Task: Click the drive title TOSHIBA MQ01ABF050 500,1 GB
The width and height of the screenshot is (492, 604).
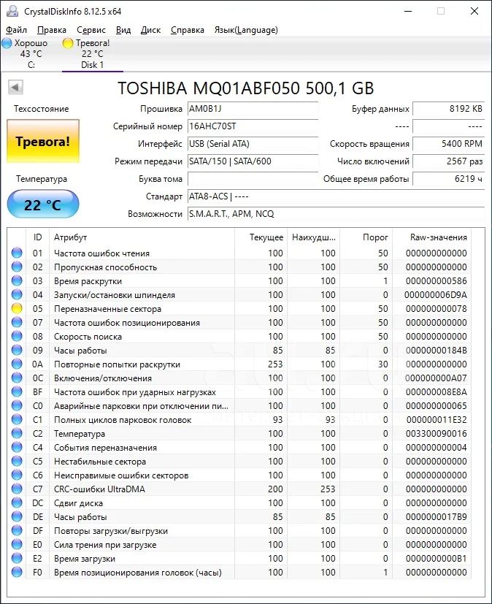Action: (x=245, y=88)
